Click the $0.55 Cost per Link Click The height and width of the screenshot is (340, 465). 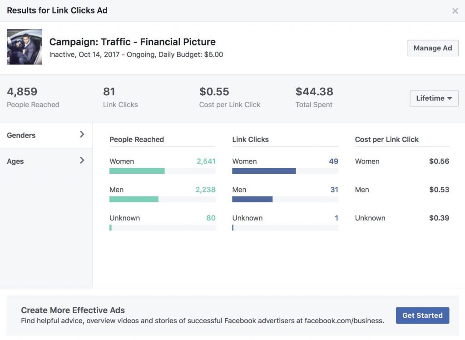(x=214, y=92)
